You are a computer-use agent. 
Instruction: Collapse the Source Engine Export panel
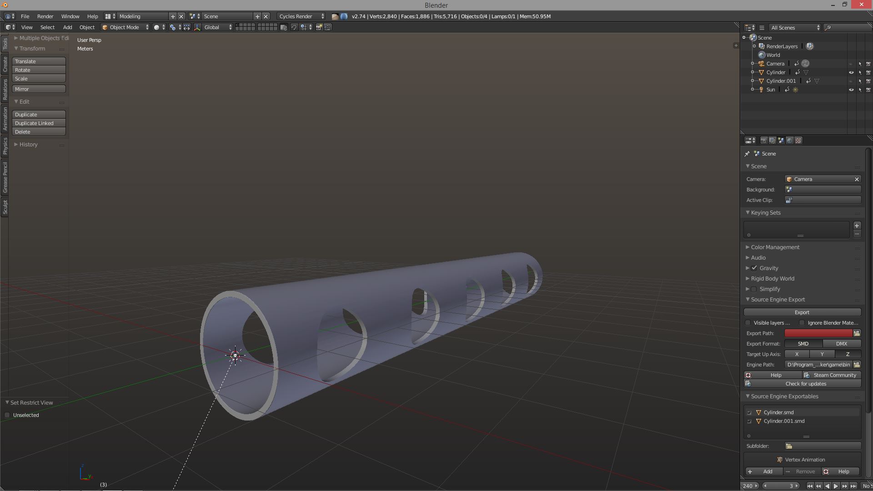point(748,300)
